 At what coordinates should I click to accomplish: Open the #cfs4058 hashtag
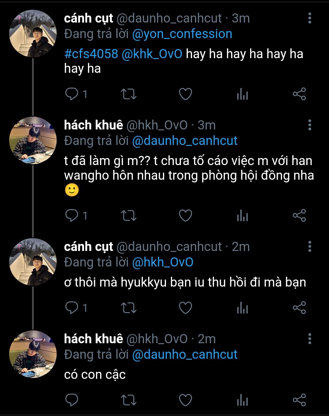pyautogui.click(x=91, y=54)
